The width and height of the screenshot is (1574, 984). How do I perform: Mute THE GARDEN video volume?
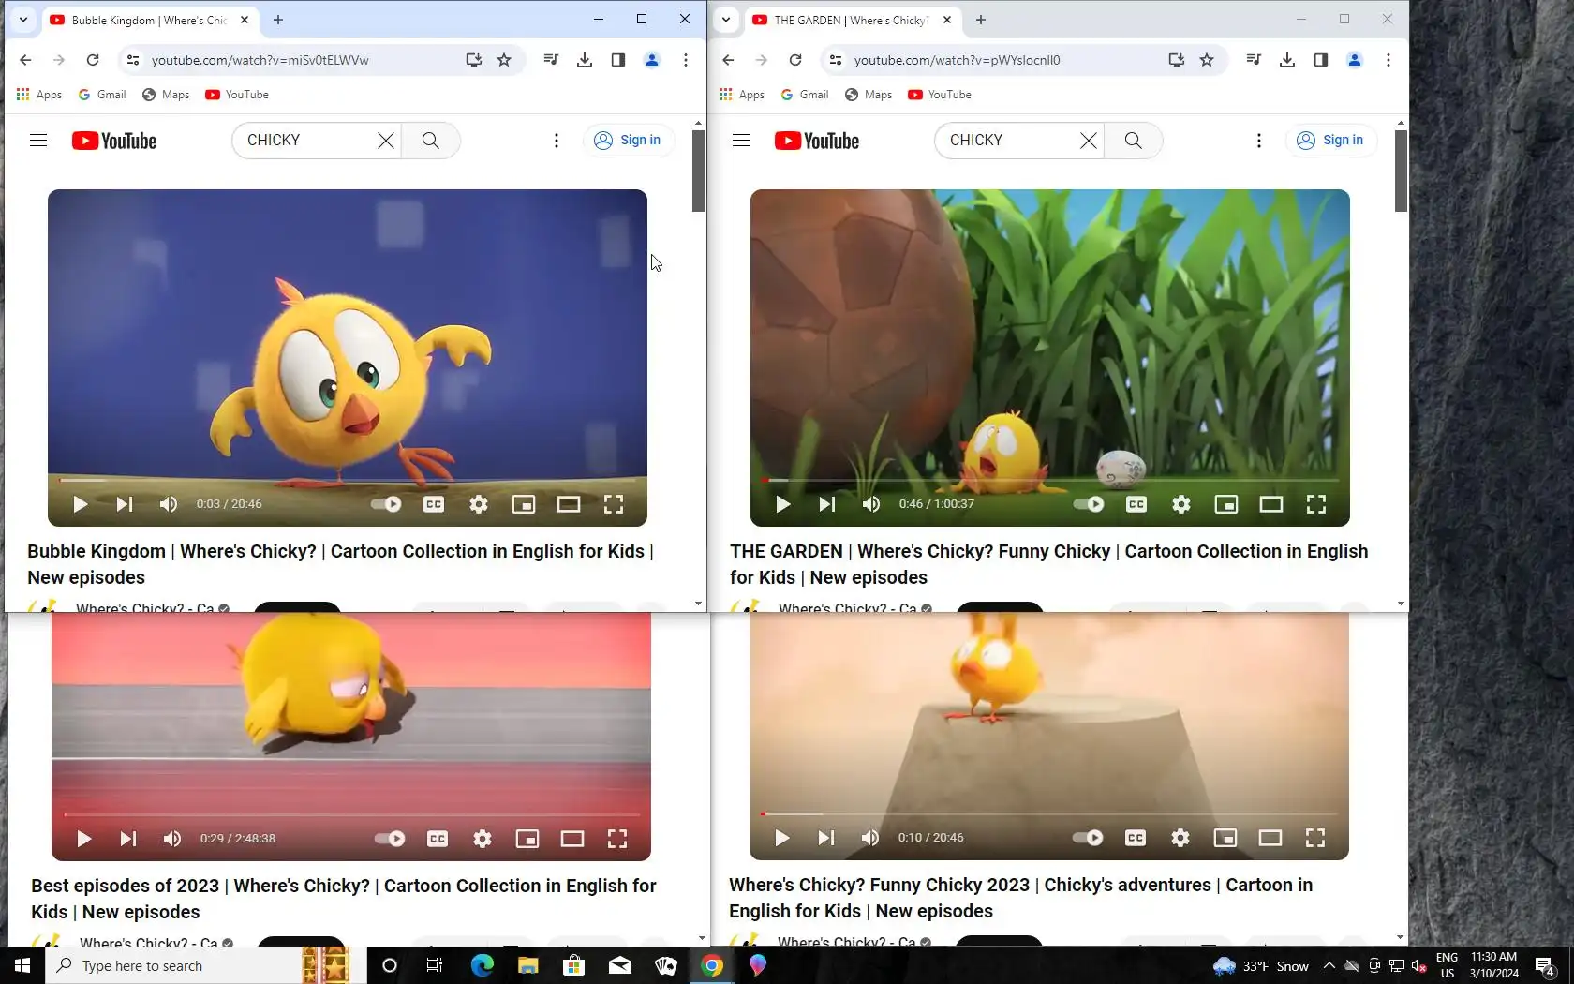(x=871, y=504)
